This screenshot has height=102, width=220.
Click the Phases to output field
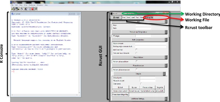click(x=148, y=80)
